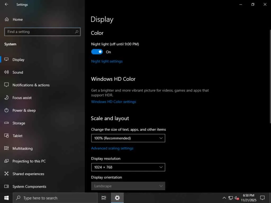Open Task View from the taskbar

tap(104, 198)
